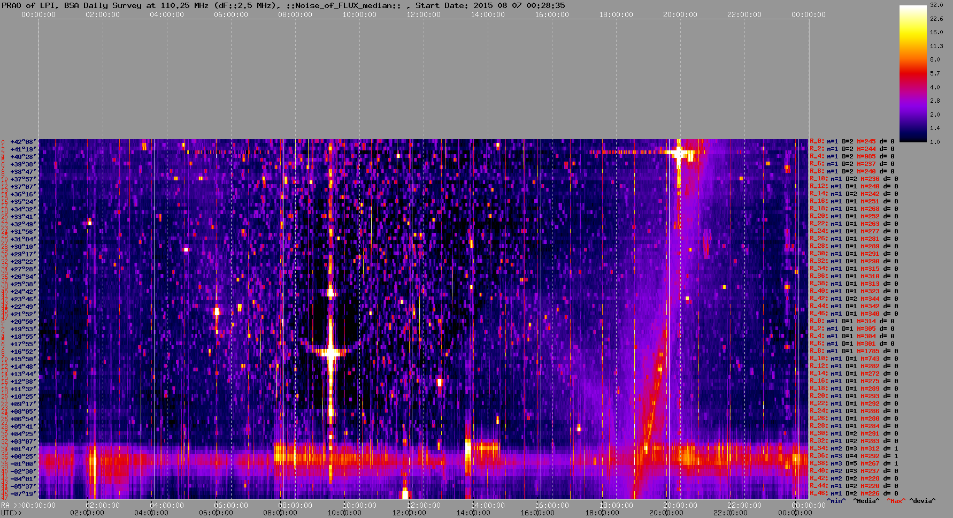Viewport: 953px width, 518px height.
Task: Click the declination label +30°10'
Action: click(23, 247)
